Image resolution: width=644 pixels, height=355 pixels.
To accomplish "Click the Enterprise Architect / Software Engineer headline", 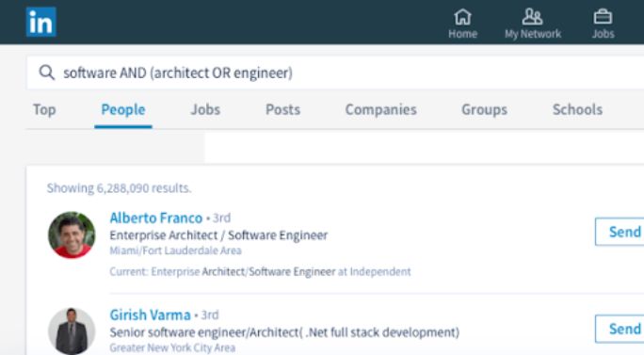I will [x=218, y=235].
